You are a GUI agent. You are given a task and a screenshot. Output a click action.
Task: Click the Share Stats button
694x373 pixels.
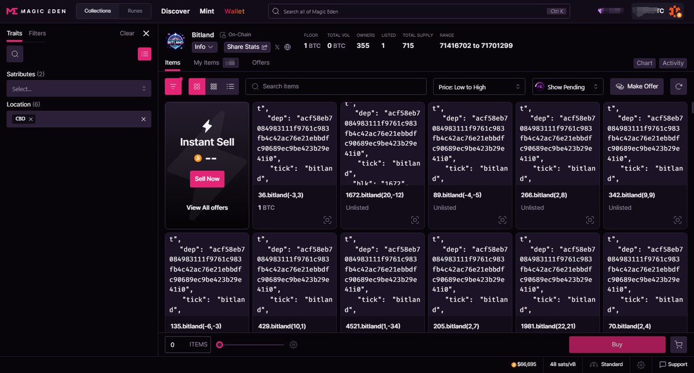(x=248, y=47)
